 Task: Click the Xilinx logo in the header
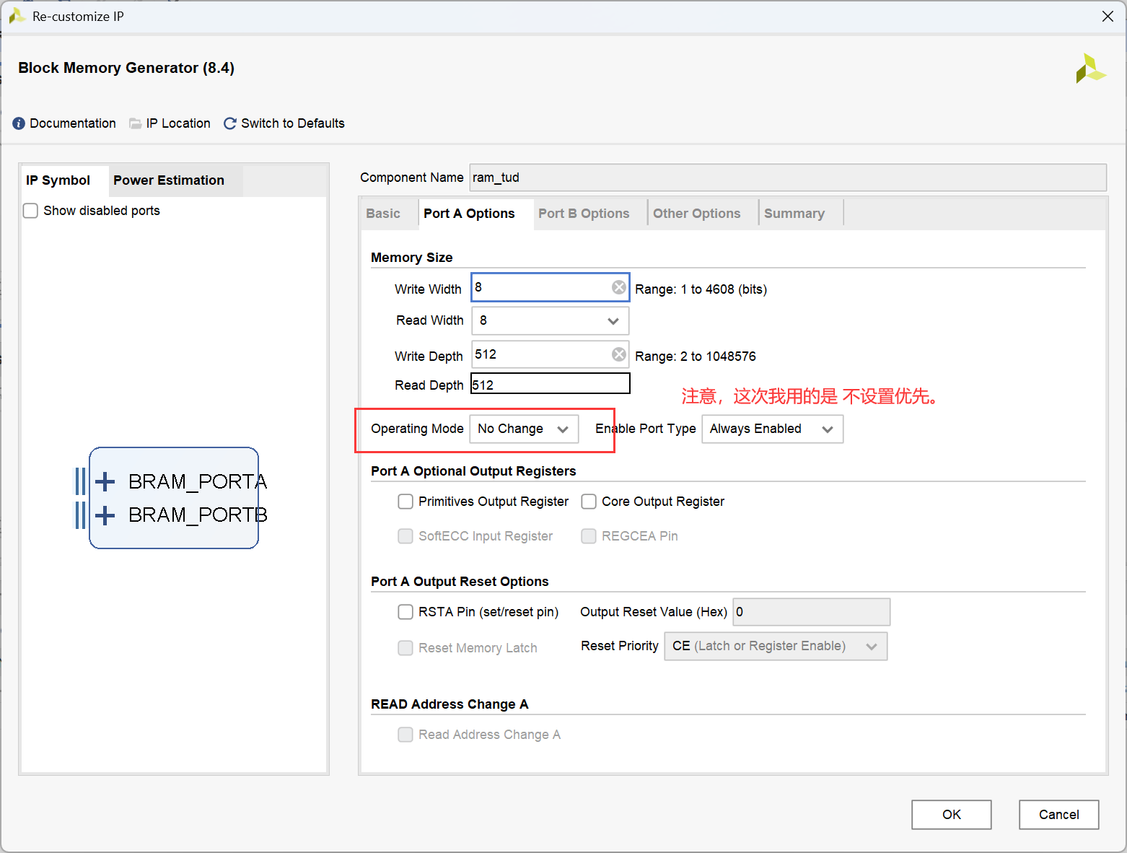pyautogui.click(x=1090, y=69)
